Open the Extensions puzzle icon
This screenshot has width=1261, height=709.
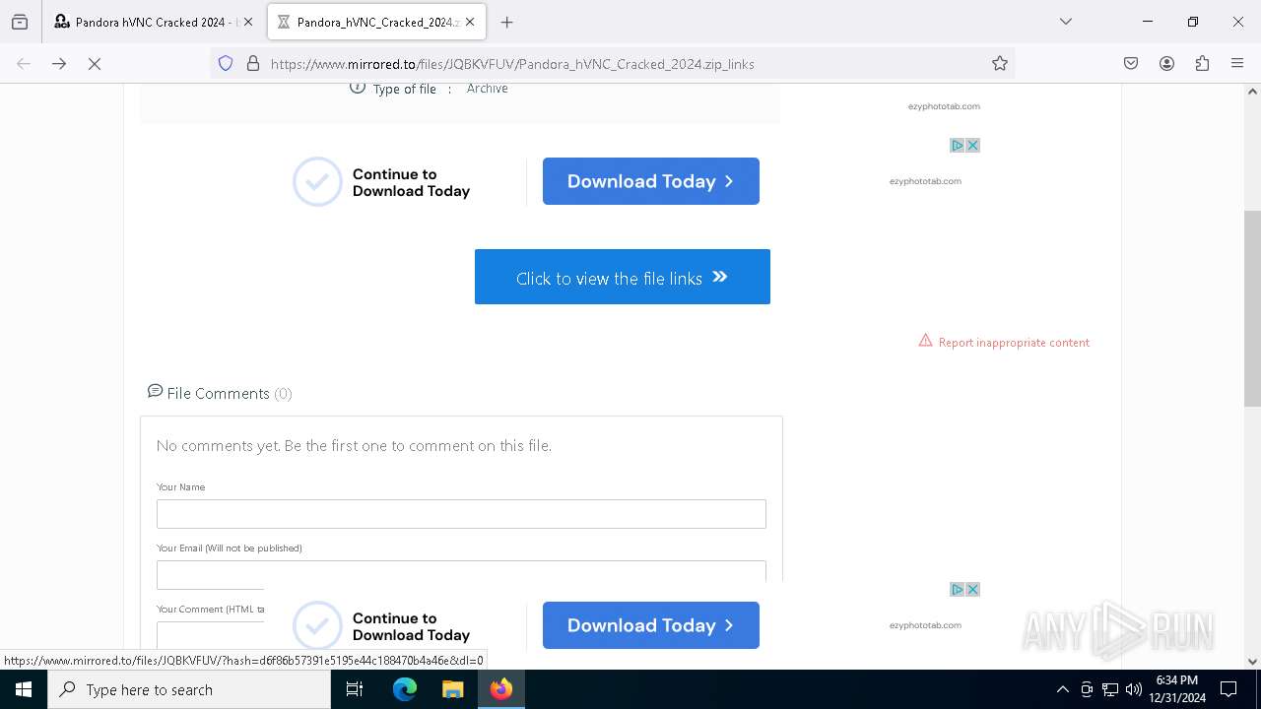pyautogui.click(x=1202, y=63)
